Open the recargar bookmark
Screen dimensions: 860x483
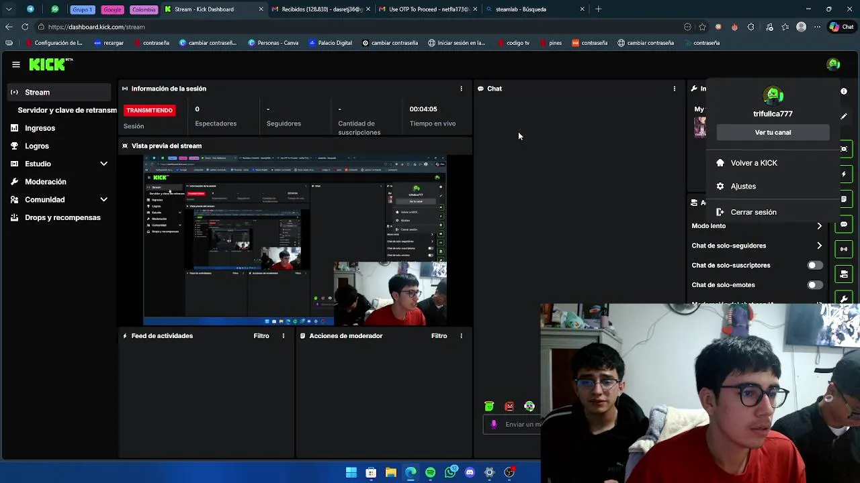(109, 43)
